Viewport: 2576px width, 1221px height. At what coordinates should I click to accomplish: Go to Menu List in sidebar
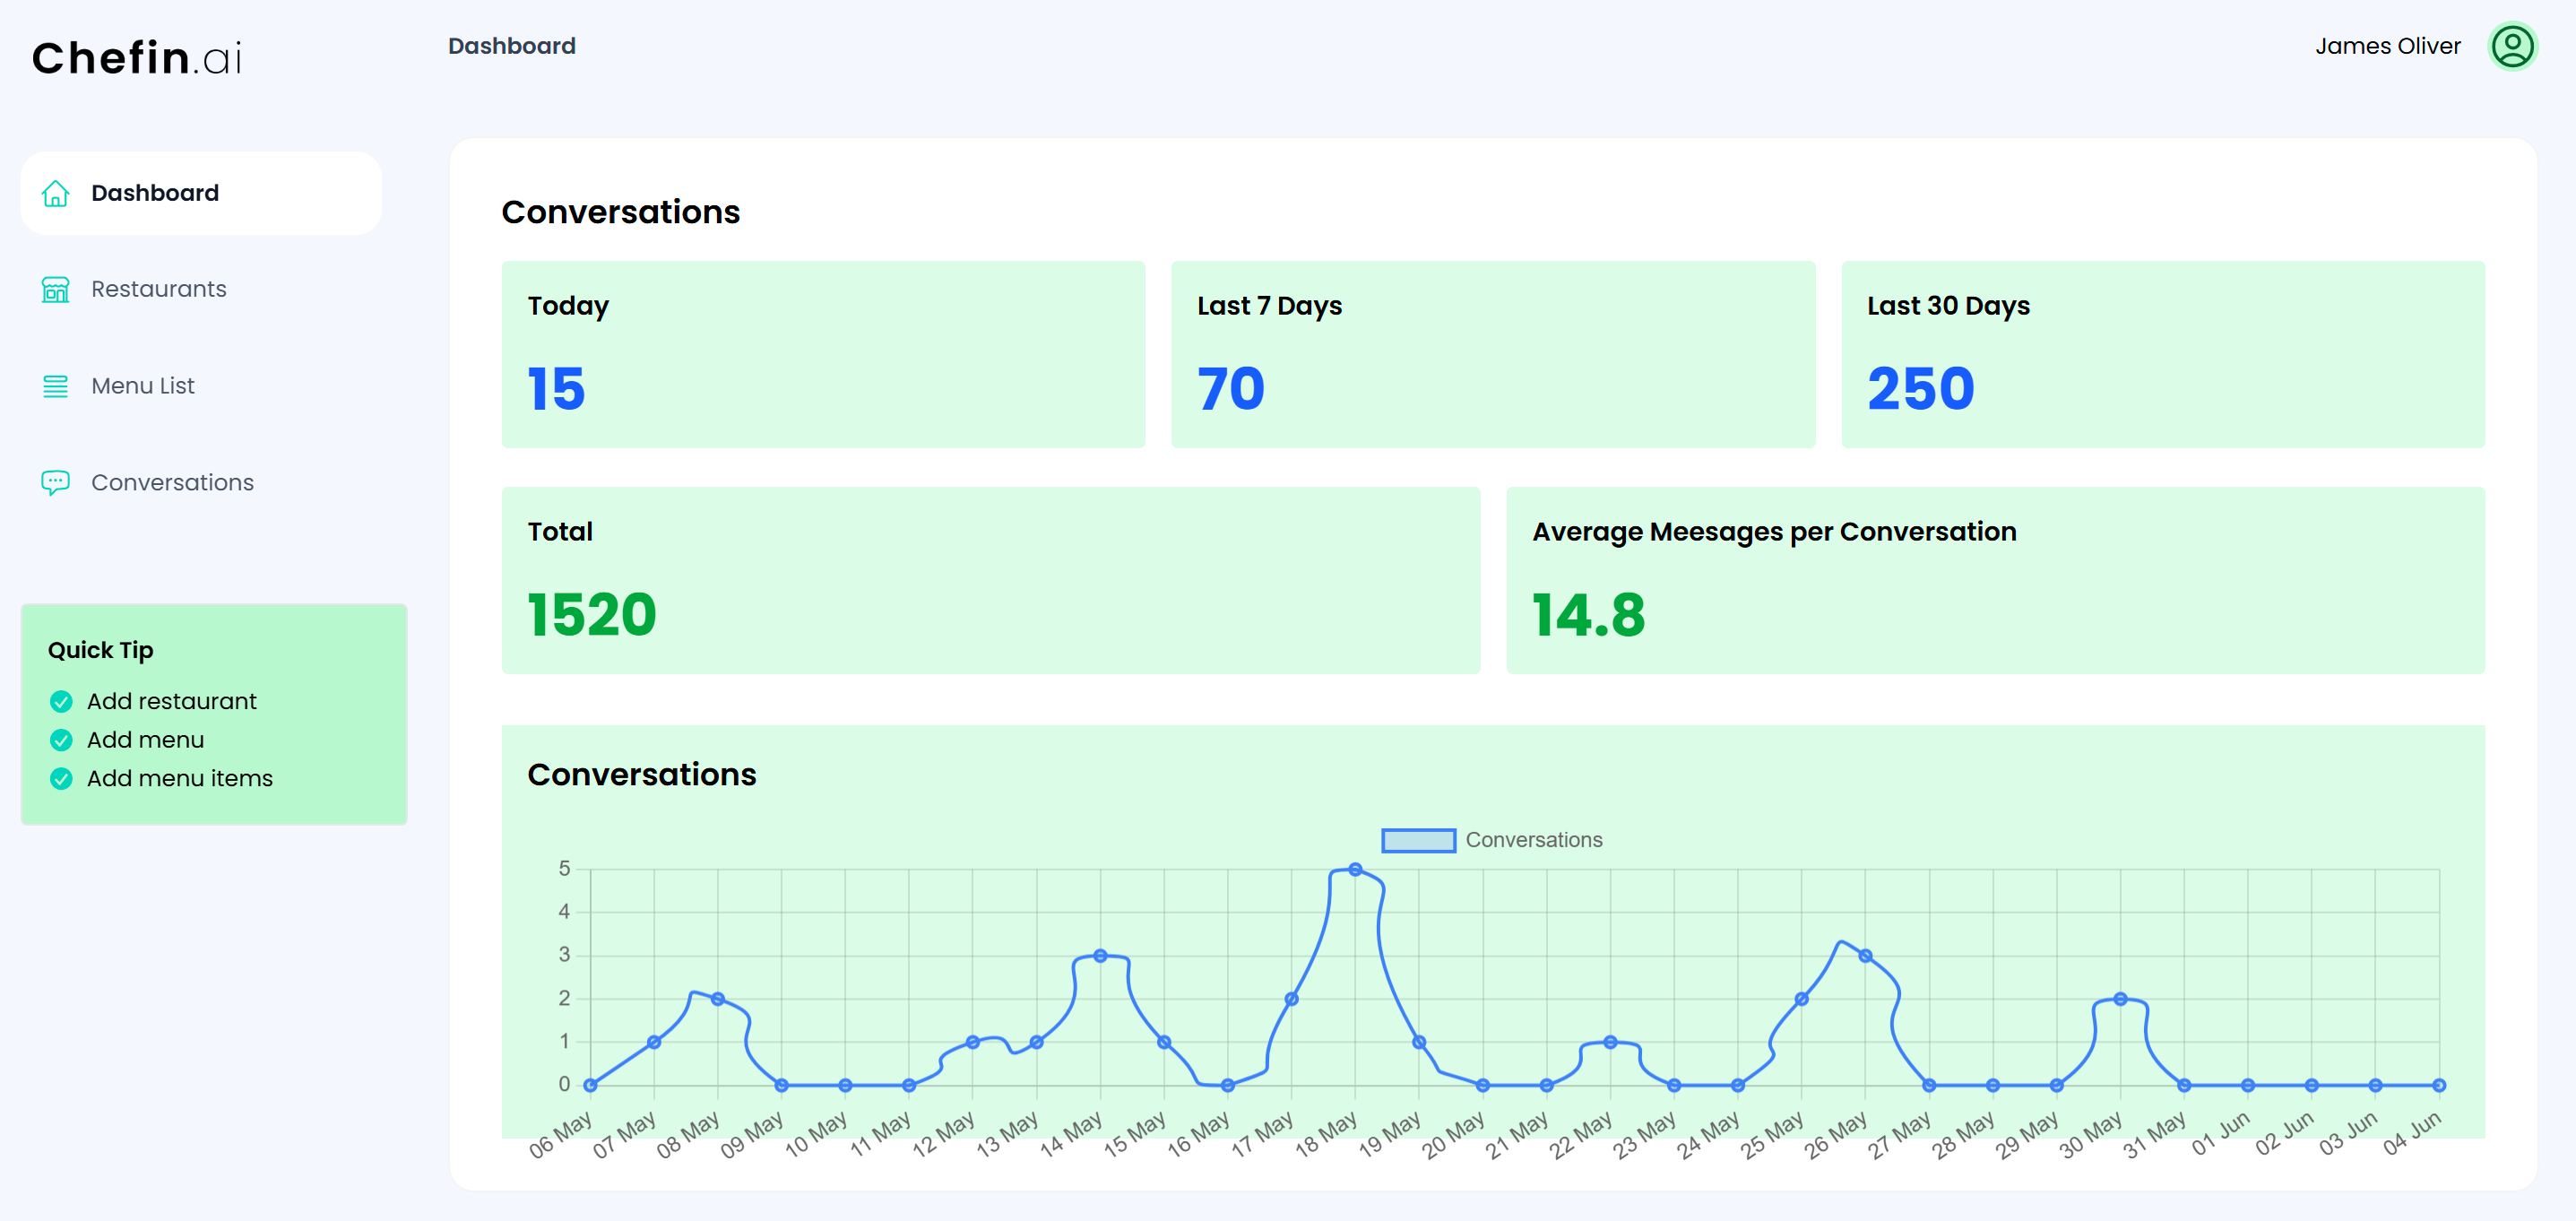[142, 386]
